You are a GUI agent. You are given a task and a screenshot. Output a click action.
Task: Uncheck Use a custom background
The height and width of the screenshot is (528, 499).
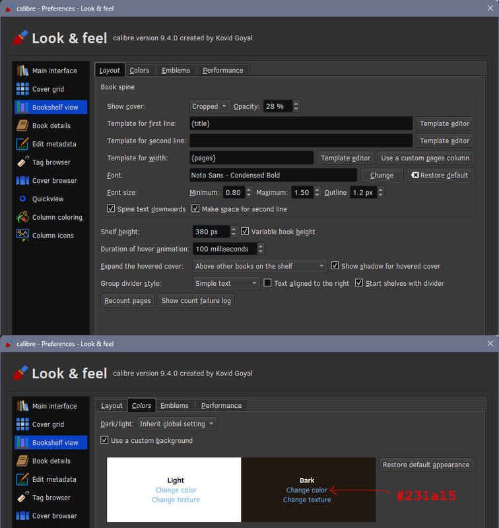click(104, 440)
